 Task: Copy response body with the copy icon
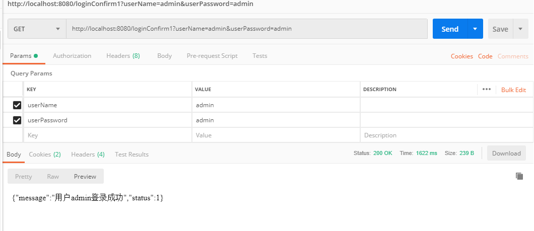[x=519, y=176]
